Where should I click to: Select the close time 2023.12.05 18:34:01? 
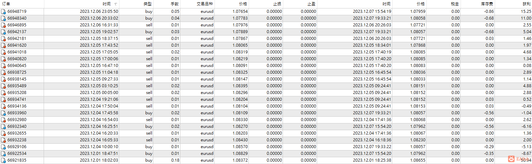(372, 45)
